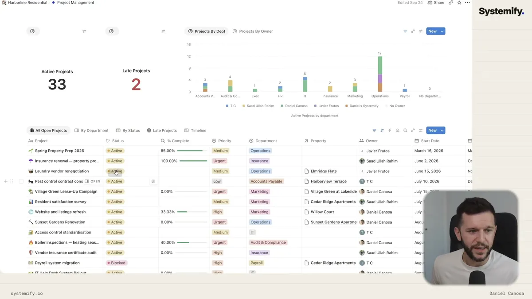
Task: Sort the projects table
Action: click(382, 130)
